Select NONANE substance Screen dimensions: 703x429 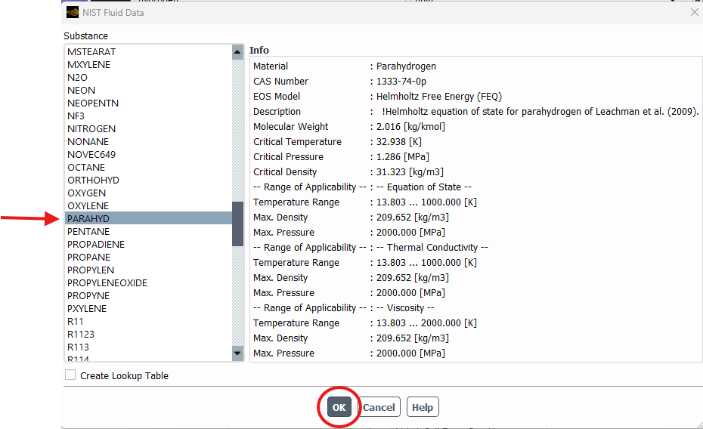(x=148, y=141)
